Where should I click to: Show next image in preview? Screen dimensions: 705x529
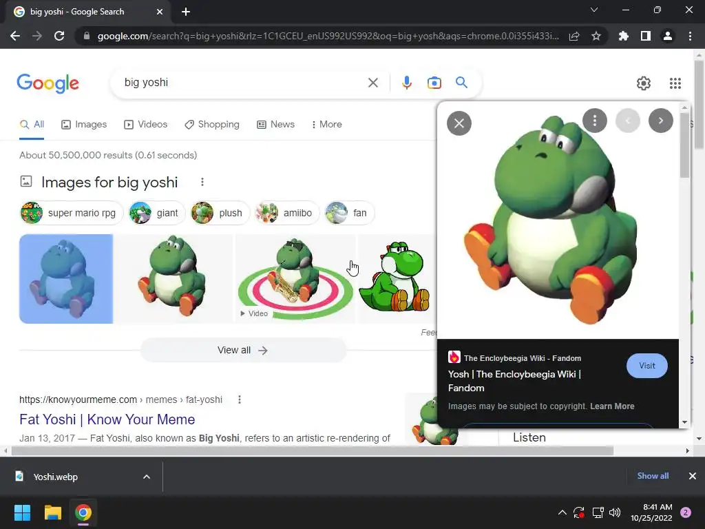coord(660,121)
